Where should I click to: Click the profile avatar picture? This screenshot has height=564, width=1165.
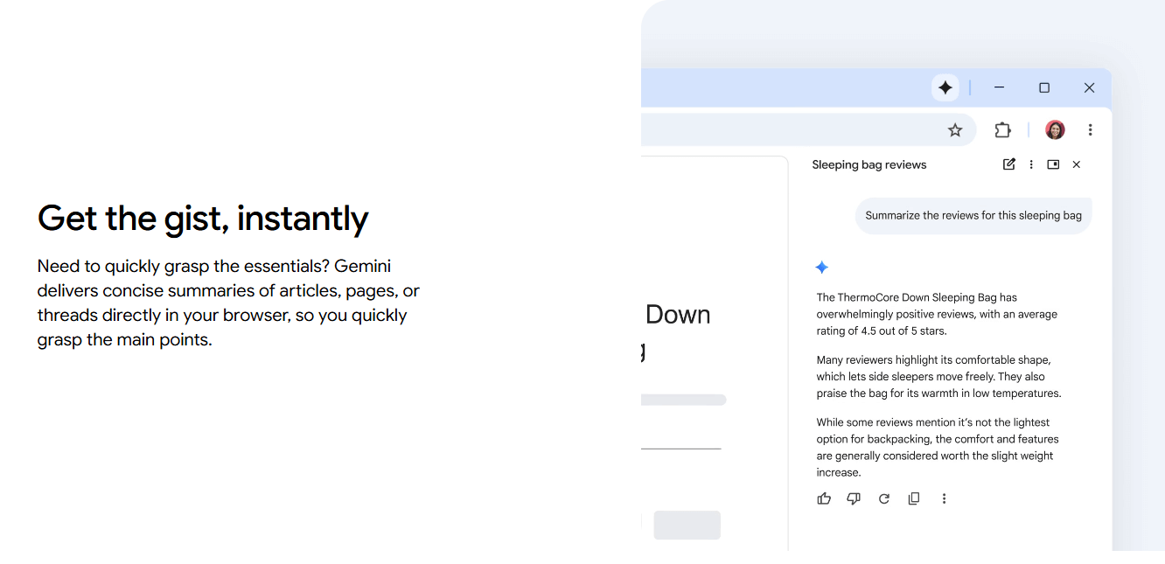coord(1055,130)
